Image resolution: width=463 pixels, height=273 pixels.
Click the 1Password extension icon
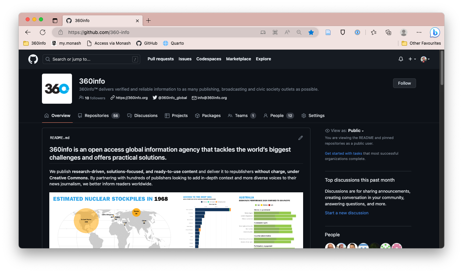click(x=357, y=32)
